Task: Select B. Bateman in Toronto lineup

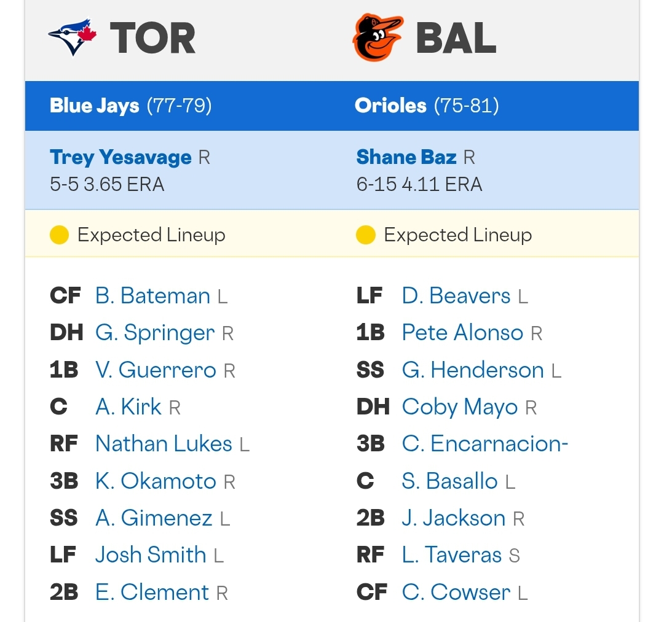Action: point(152,295)
